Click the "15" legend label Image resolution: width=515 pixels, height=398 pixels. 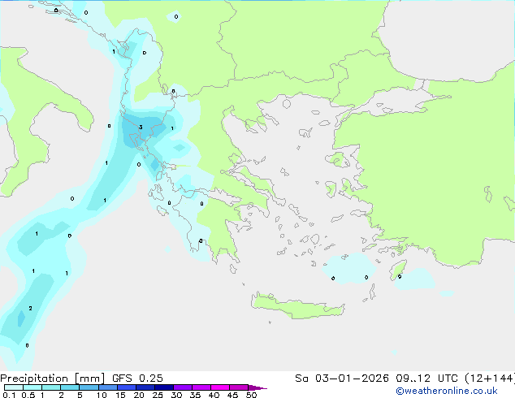pos(120,395)
